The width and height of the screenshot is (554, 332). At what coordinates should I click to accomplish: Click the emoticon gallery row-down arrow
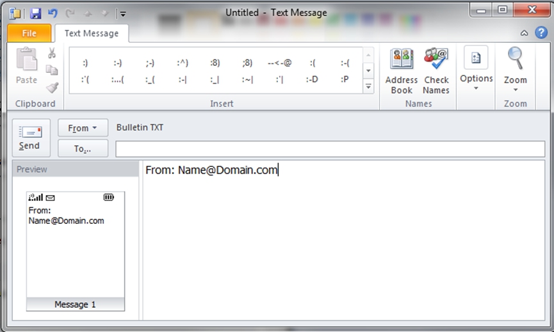click(x=368, y=70)
